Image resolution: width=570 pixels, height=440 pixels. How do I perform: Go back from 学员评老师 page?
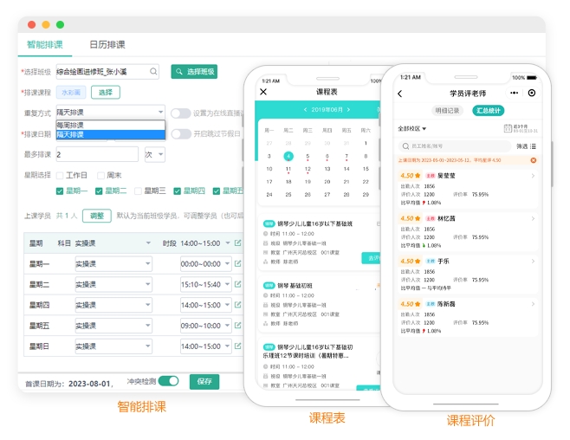(x=400, y=94)
